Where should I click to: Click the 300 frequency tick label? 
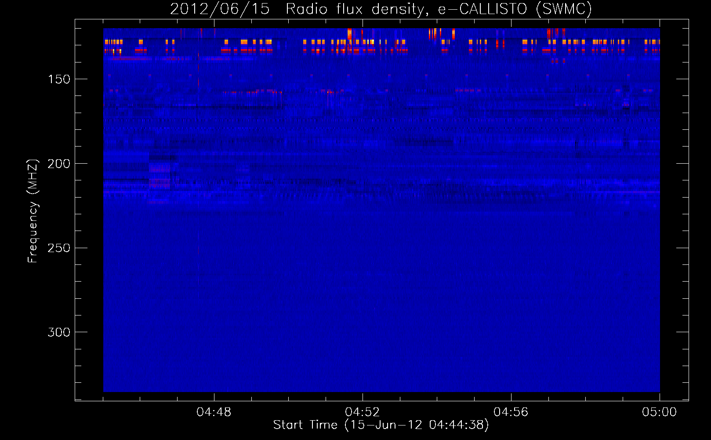point(59,332)
